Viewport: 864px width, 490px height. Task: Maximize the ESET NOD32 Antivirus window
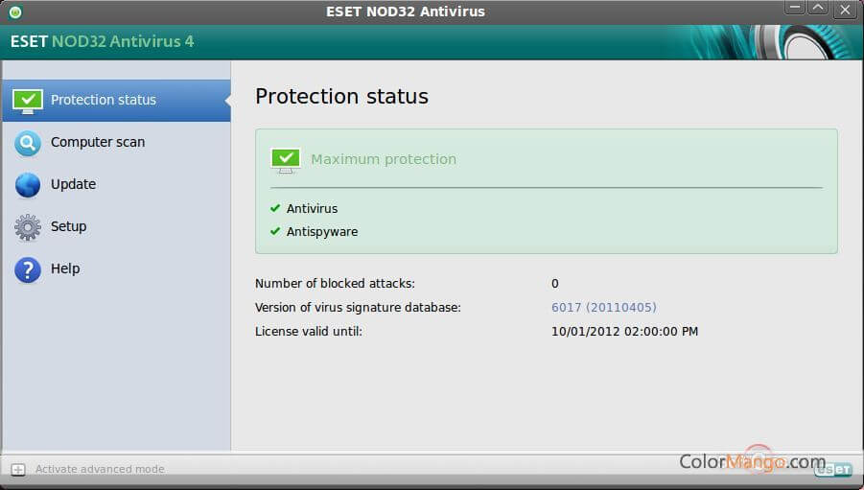818,10
